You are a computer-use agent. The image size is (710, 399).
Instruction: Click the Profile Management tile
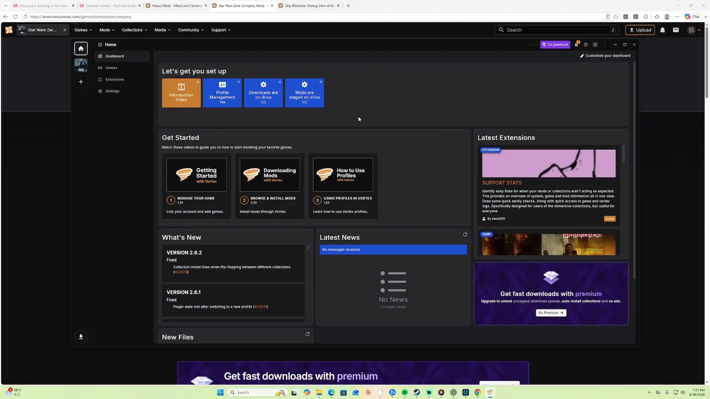tap(222, 93)
